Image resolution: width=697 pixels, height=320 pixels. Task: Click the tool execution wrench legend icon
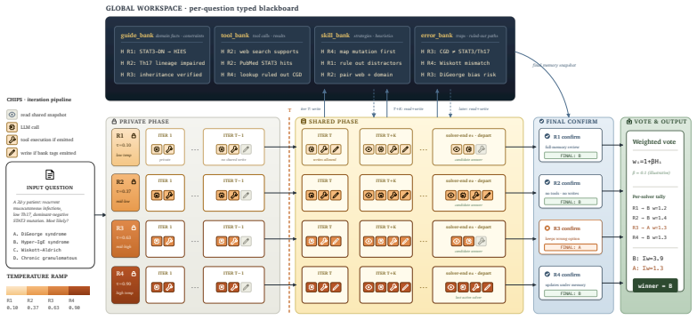pyautogui.click(x=12, y=140)
